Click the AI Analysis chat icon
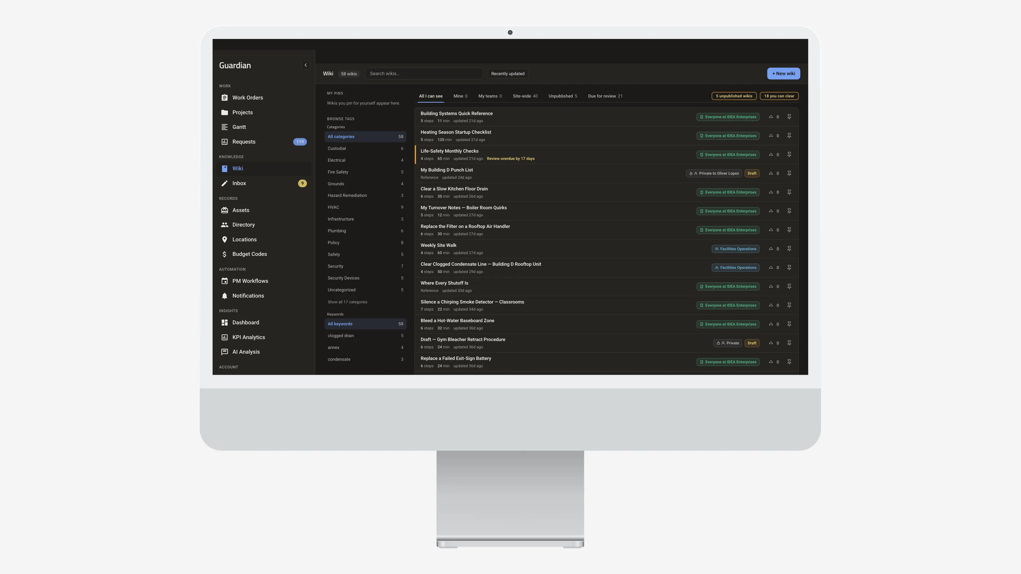Screen dimensions: 1021x574 224,352
